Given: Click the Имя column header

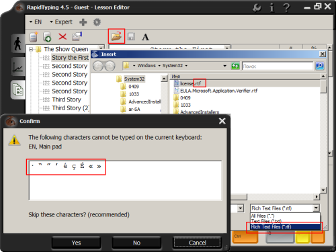Looking at the screenshot, I should (x=245, y=77).
